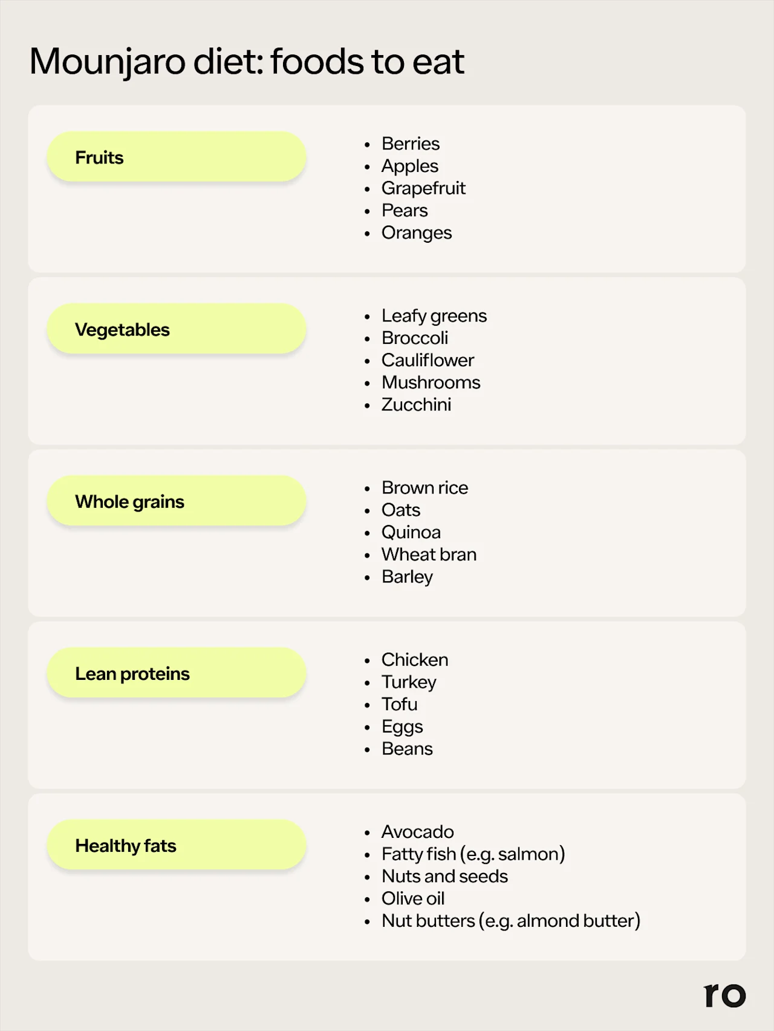774x1031 pixels.
Task: Select the Quinoa entry
Action: (x=411, y=532)
